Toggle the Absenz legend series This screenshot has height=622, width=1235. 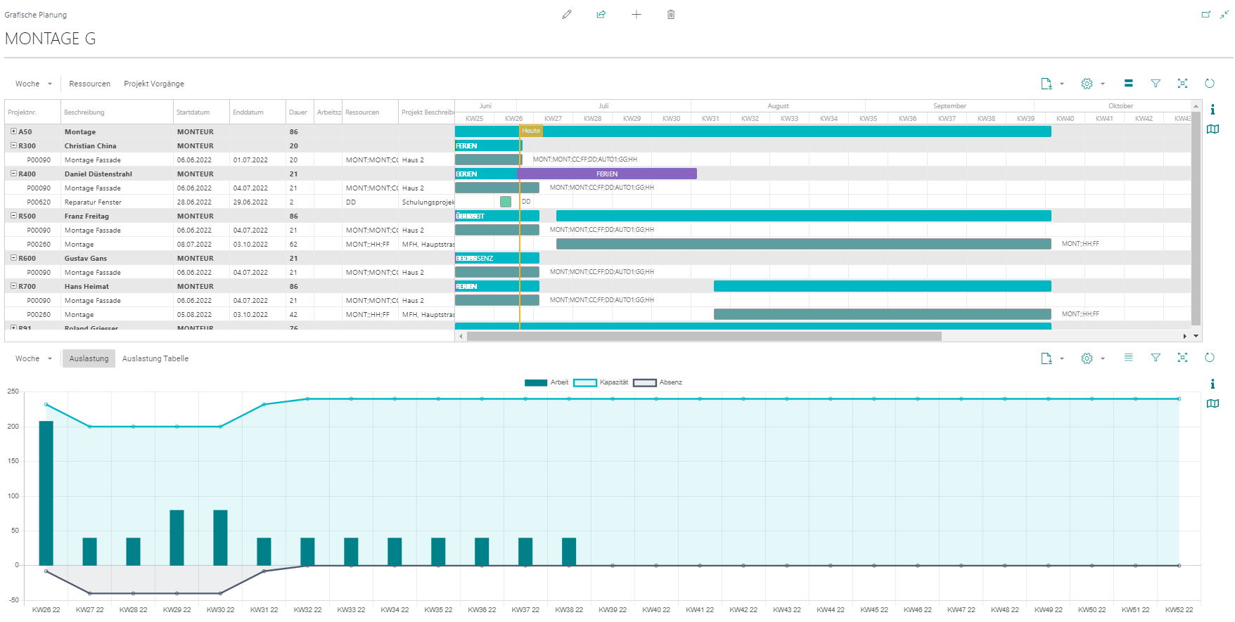[658, 382]
